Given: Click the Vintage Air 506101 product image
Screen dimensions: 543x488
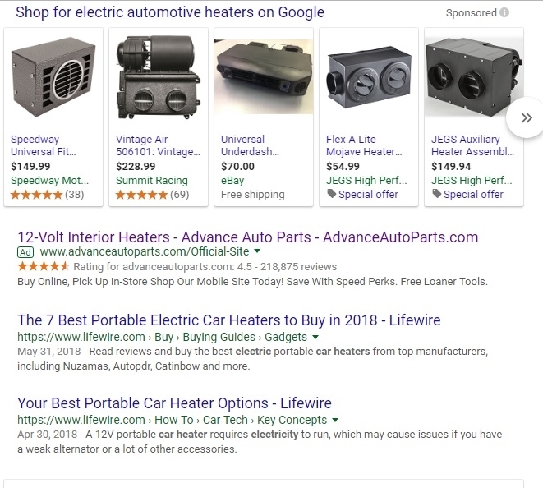Looking at the screenshot, I should click(x=159, y=77).
